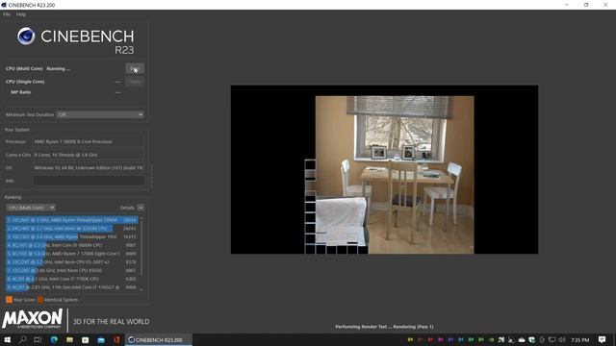Open the volume speaker tray icon

[x=562, y=339]
